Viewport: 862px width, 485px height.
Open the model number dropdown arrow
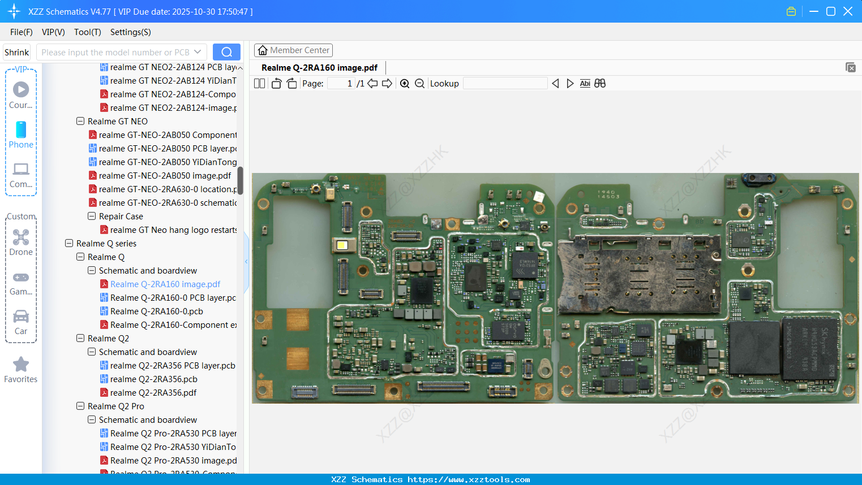click(x=198, y=52)
